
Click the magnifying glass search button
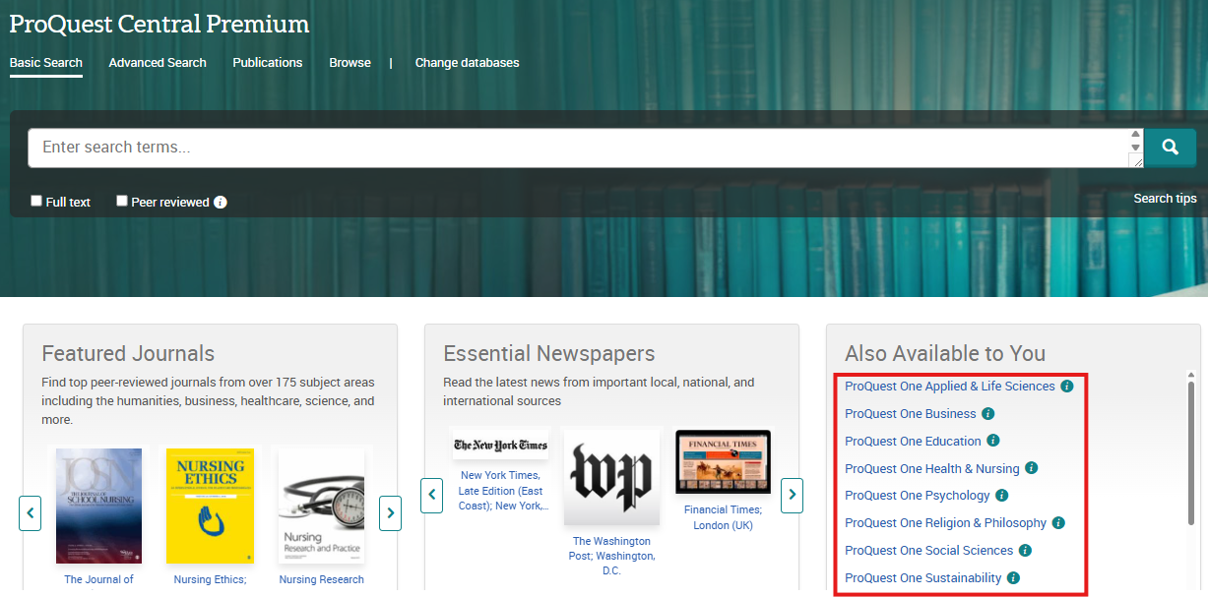pos(1170,148)
